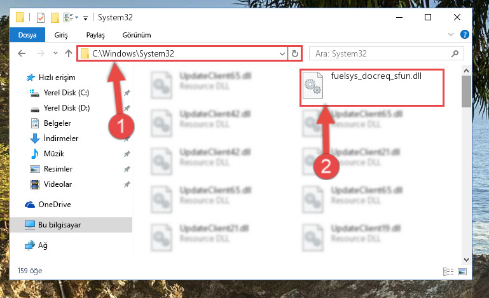Viewport: 489px width, 298px height.
Task: Unpin Müzik using its pin icon
Action: coord(127,154)
